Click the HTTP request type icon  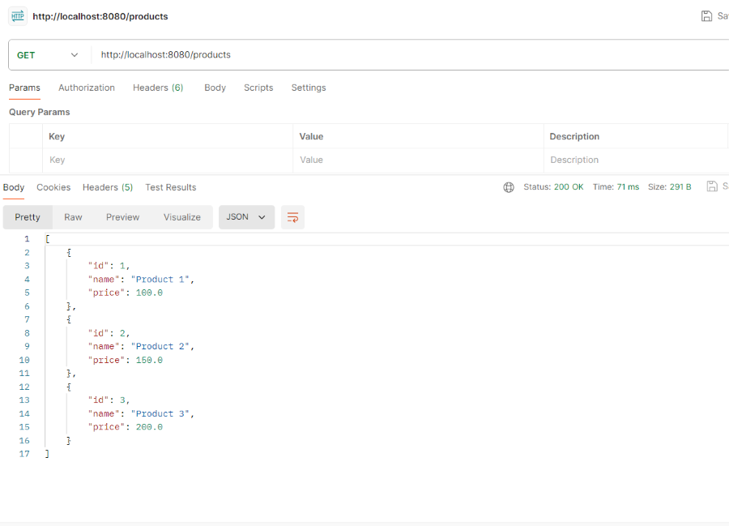[18, 16]
